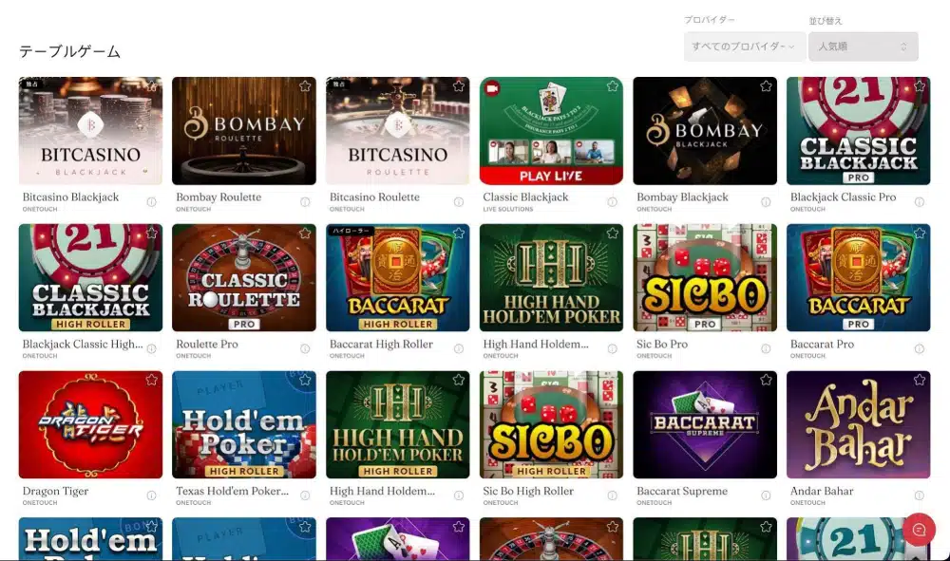
Task: Star the Andar Bahar game
Action: (919, 380)
